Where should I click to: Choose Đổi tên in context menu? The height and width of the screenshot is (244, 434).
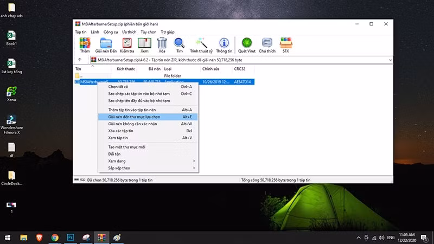point(148,154)
